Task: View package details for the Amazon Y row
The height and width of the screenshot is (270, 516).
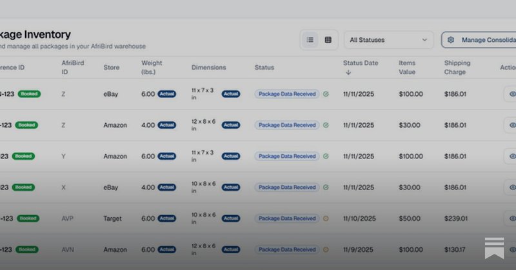Action: (x=510, y=156)
